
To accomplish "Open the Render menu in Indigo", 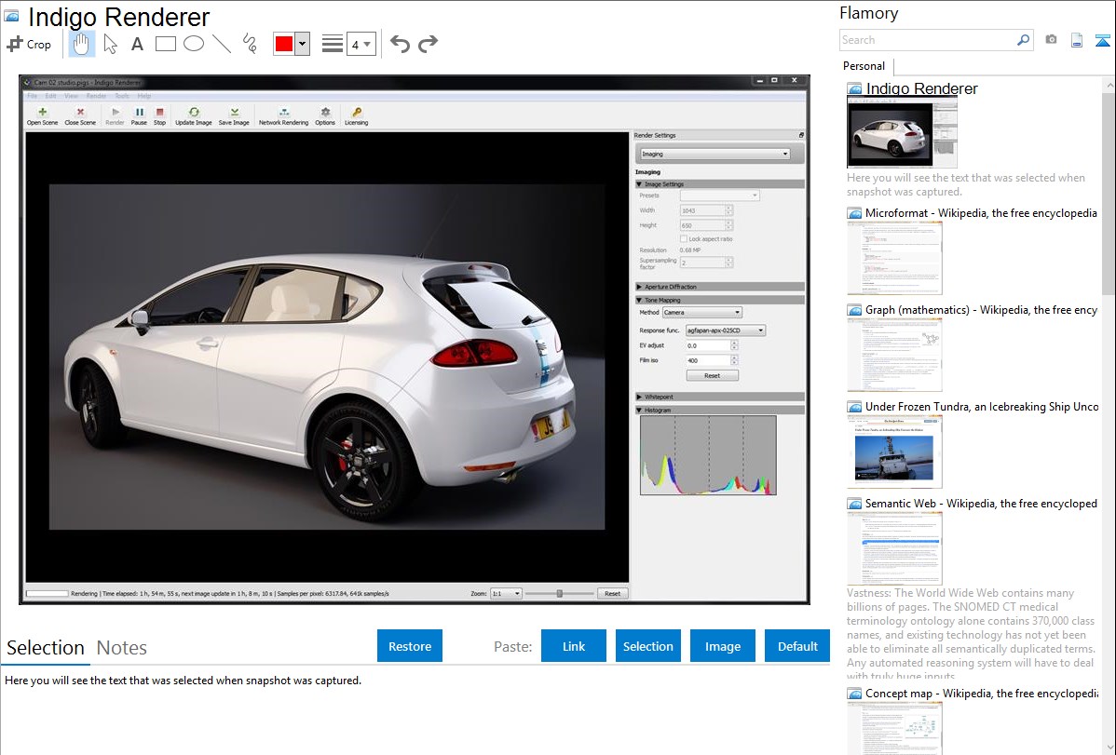I will pyautogui.click(x=96, y=95).
